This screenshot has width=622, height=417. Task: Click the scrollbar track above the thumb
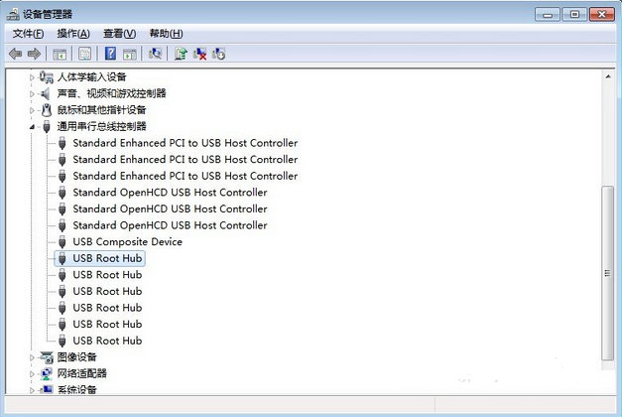coord(608,133)
